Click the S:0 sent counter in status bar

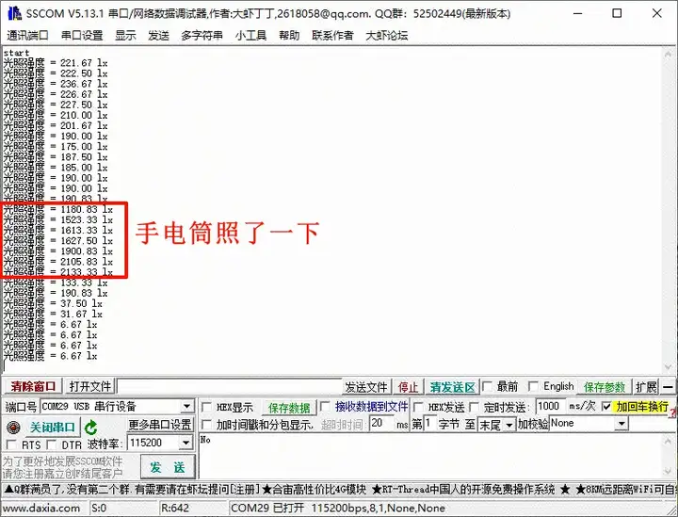click(x=99, y=509)
